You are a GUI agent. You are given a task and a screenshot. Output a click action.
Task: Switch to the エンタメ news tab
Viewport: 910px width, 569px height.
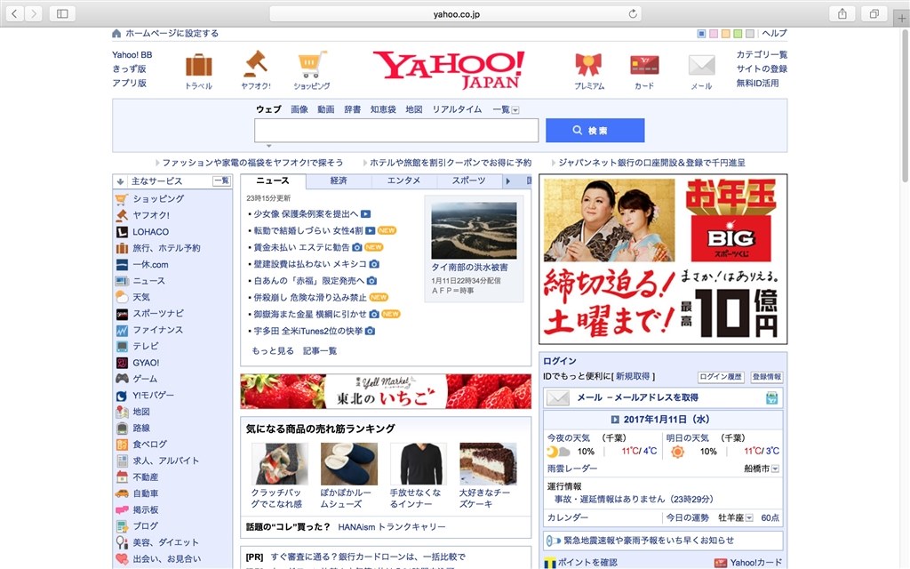point(403,180)
